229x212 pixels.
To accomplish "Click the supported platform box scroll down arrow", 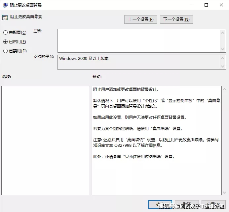I will tap(223, 67).
